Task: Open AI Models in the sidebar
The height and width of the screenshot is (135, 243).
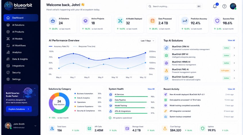Action: [x=21, y=39]
